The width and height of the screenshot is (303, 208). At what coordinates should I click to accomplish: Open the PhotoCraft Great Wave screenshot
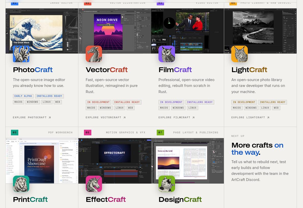point(42,31)
